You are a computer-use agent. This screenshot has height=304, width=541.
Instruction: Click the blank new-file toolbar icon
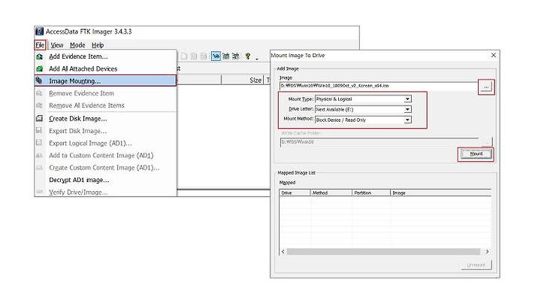[x=184, y=56]
